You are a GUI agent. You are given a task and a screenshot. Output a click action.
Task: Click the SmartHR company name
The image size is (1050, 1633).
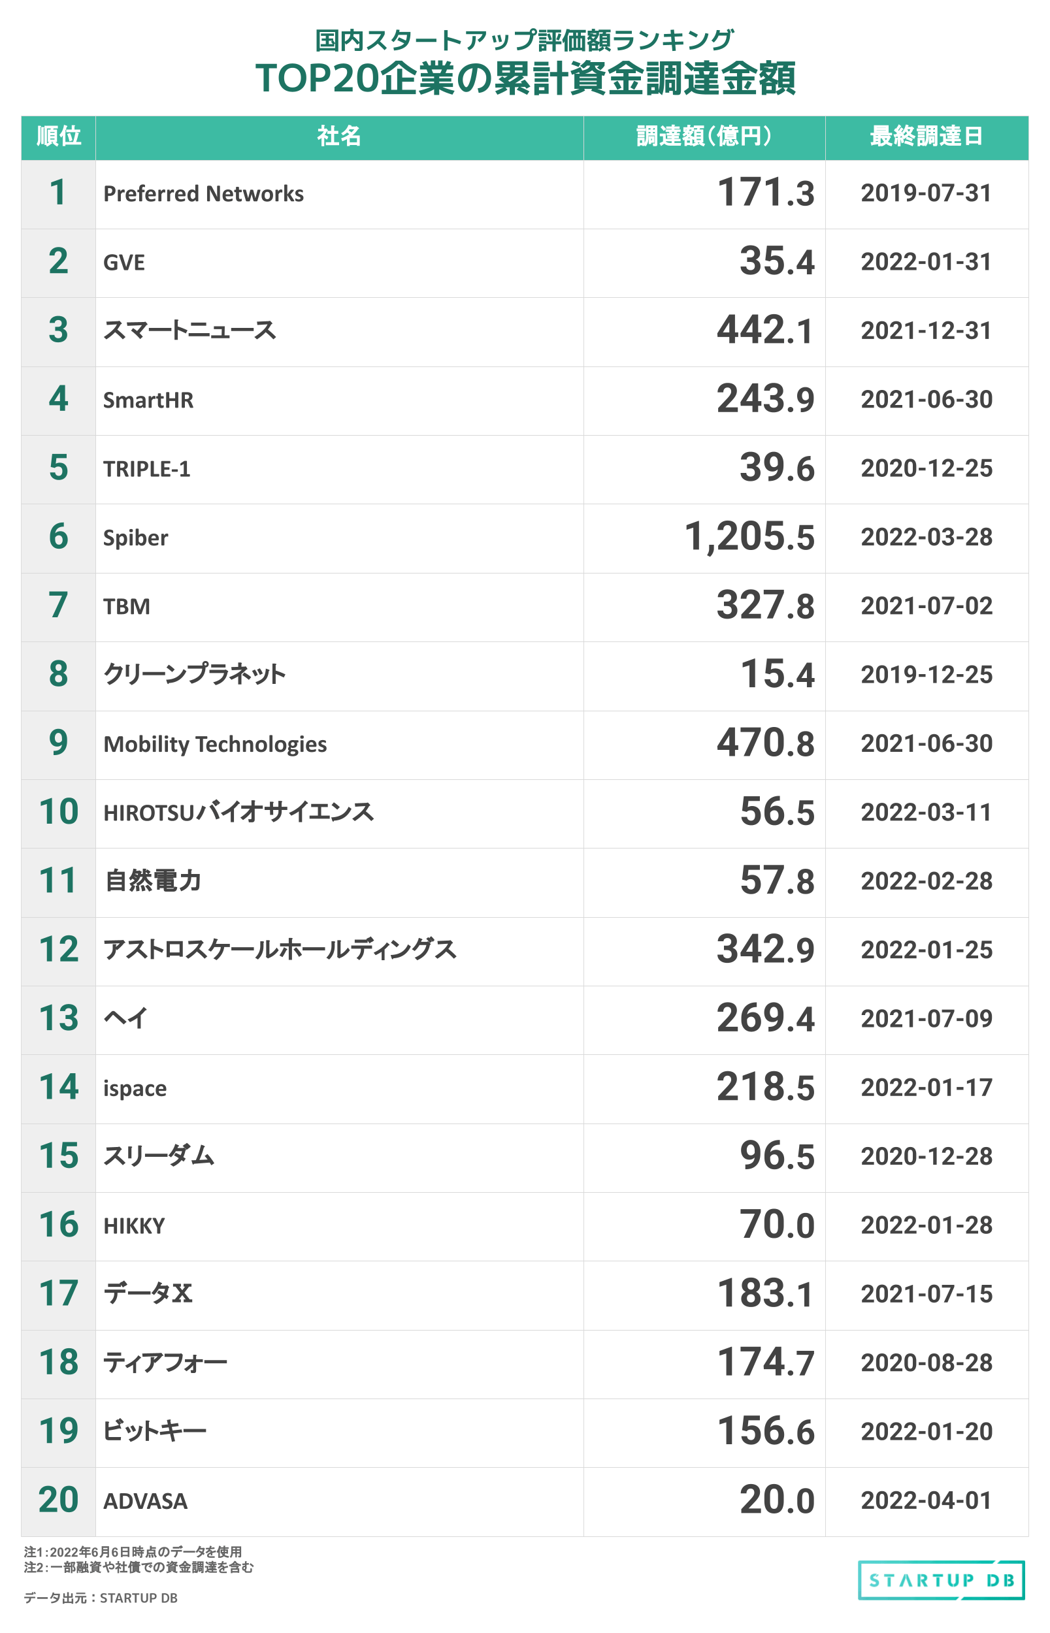point(148,400)
